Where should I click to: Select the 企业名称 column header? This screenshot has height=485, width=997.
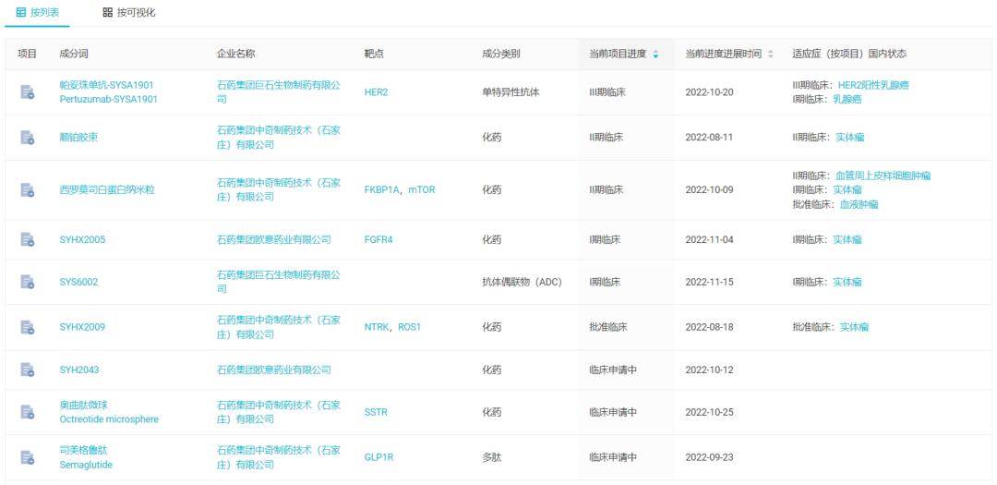click(x=236, y=55)
